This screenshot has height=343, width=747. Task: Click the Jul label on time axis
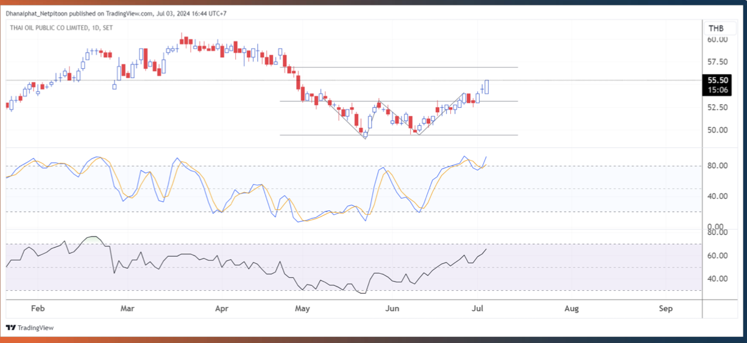point(476,308)
